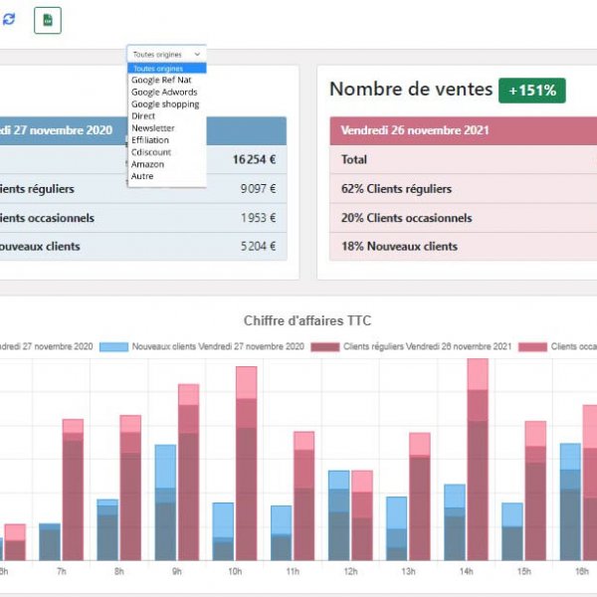Click the 11h axis label

coord(293,571)
